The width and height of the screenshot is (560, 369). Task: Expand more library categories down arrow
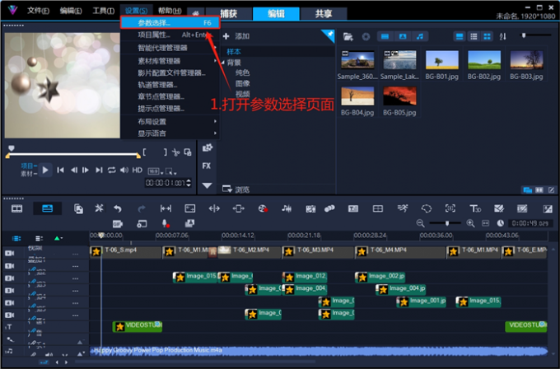pos(207,185)
